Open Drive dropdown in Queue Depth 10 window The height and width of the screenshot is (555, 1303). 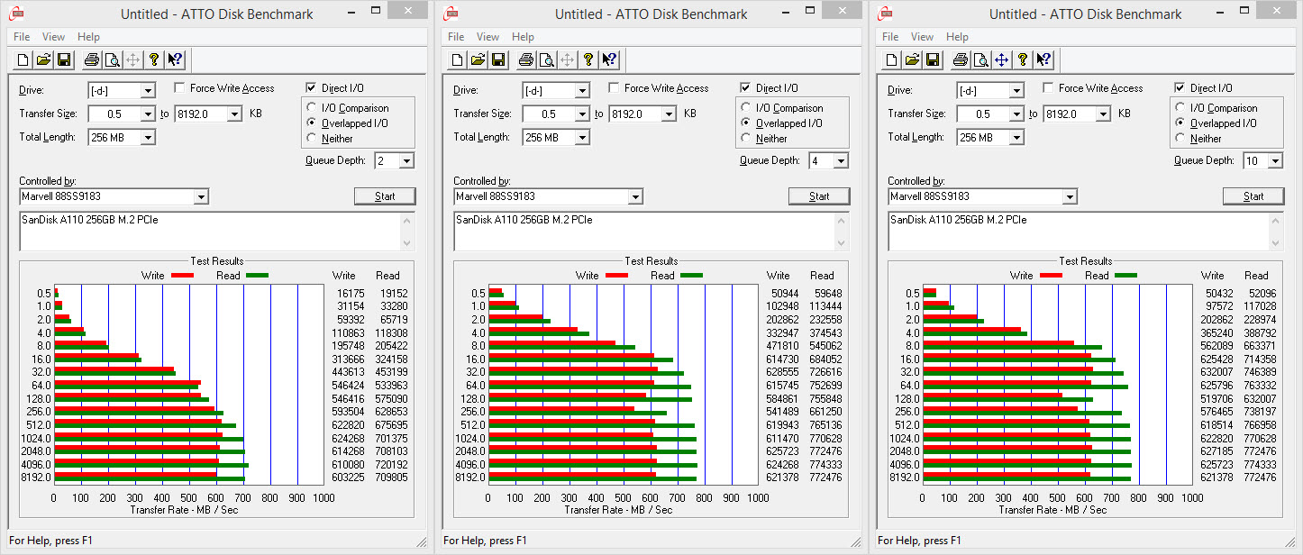click(1016, 90)
